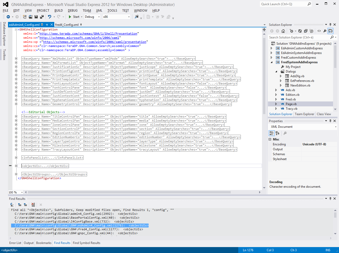Click Show All Files in Solution Explorer
Screen dimensions: 339x253
pyautogui.click(x=311, y=31)
